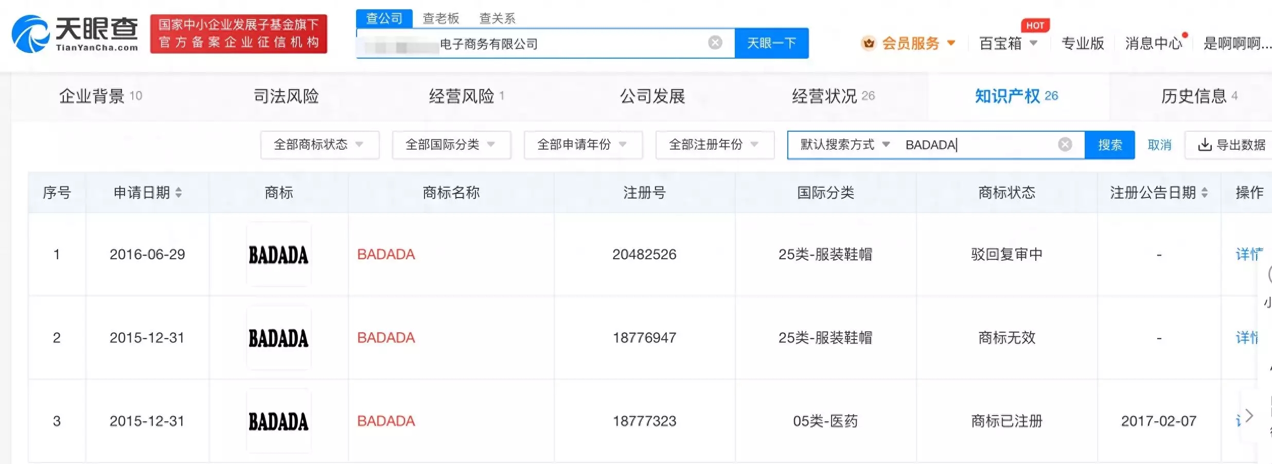Click the 会员服务 crown icon
The image size is (1272, 464).
point(869,43)
